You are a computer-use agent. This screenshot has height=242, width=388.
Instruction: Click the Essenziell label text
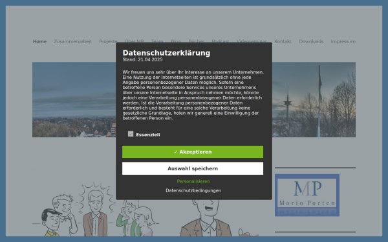[148, 135]
